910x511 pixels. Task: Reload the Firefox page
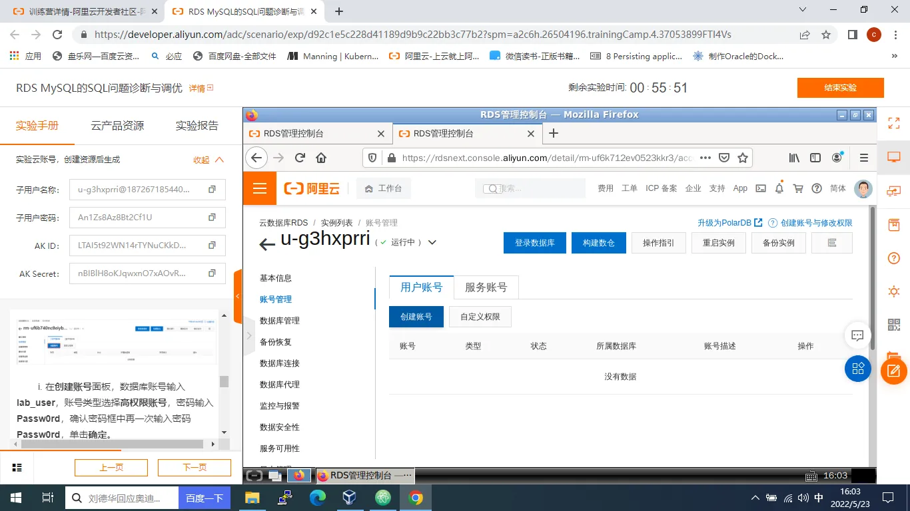(x=300, y=158)
